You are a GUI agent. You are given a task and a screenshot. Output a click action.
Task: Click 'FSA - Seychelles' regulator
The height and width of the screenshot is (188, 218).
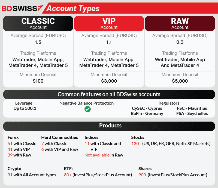point(192,114)
